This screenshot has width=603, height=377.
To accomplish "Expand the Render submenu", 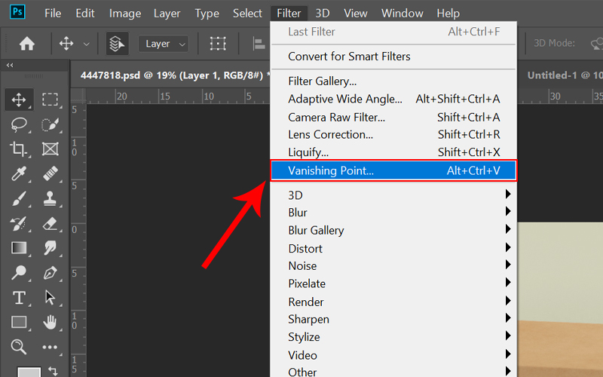I will (393, 302).
